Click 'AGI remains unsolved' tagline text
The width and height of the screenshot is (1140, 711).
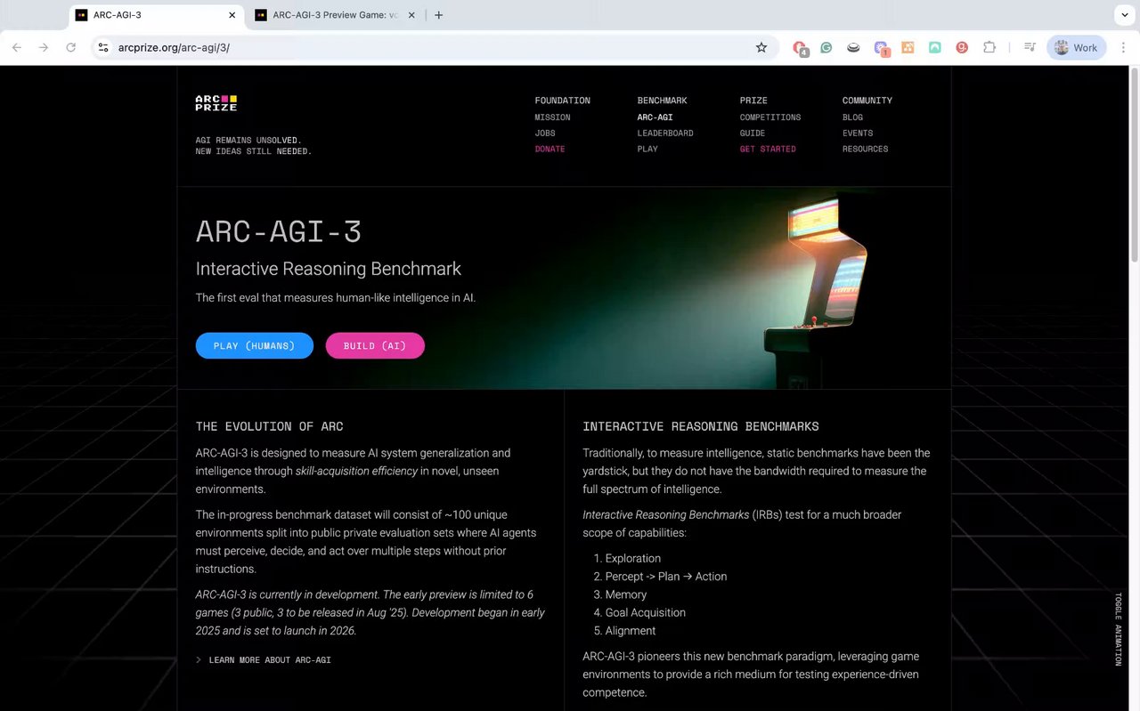click(x=248, y=141)
